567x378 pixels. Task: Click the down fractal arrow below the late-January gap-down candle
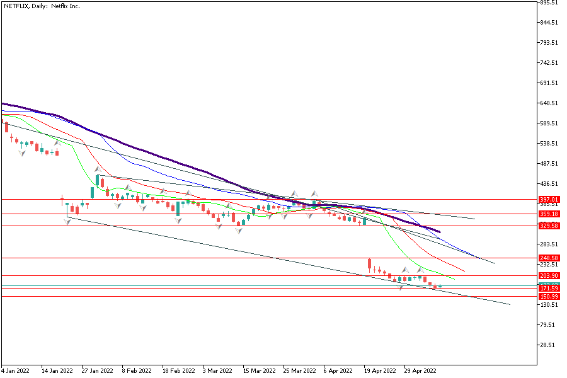pos(67,221)
